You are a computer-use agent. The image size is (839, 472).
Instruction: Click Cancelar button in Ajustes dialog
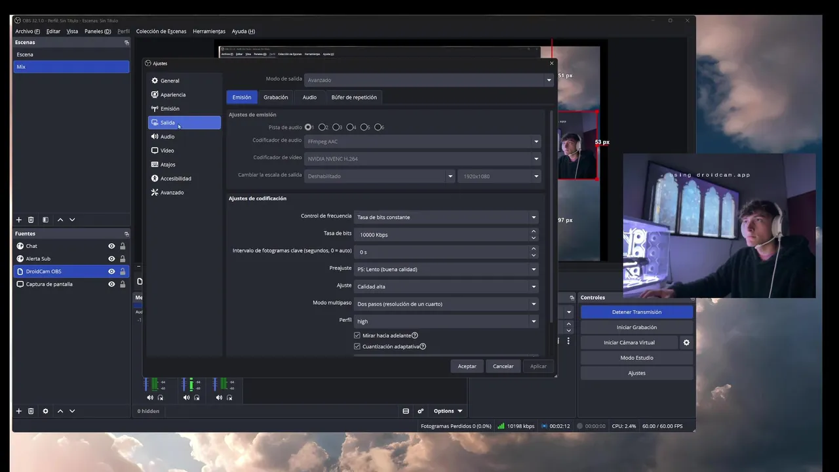click(x=503, y=366)
